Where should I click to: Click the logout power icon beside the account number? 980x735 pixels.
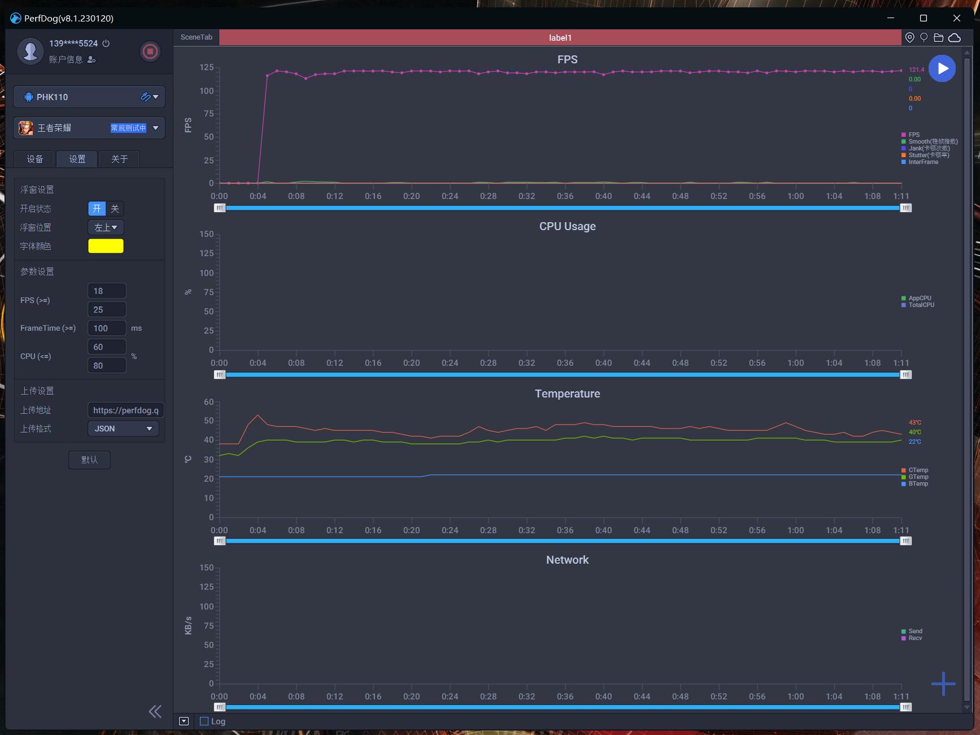pos(106,44)
